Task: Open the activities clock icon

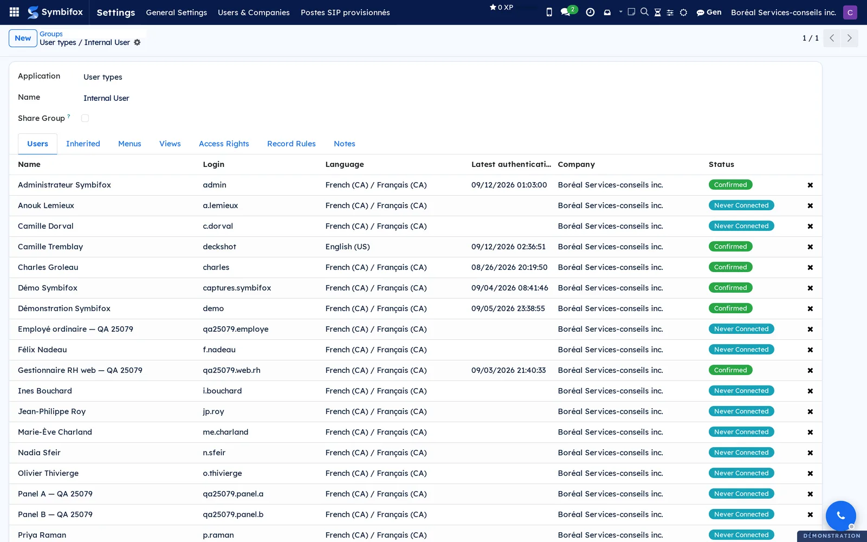Action: tap(590, 12)
